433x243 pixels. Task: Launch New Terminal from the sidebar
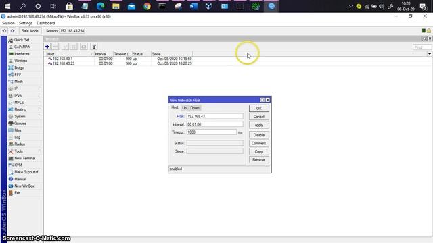click(24, 158)
